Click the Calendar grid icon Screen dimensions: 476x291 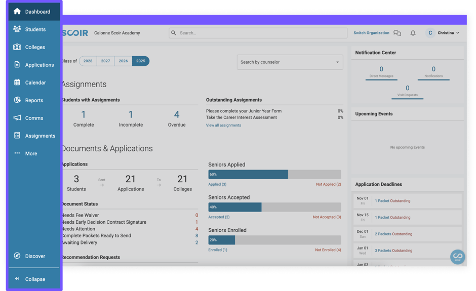17,82
